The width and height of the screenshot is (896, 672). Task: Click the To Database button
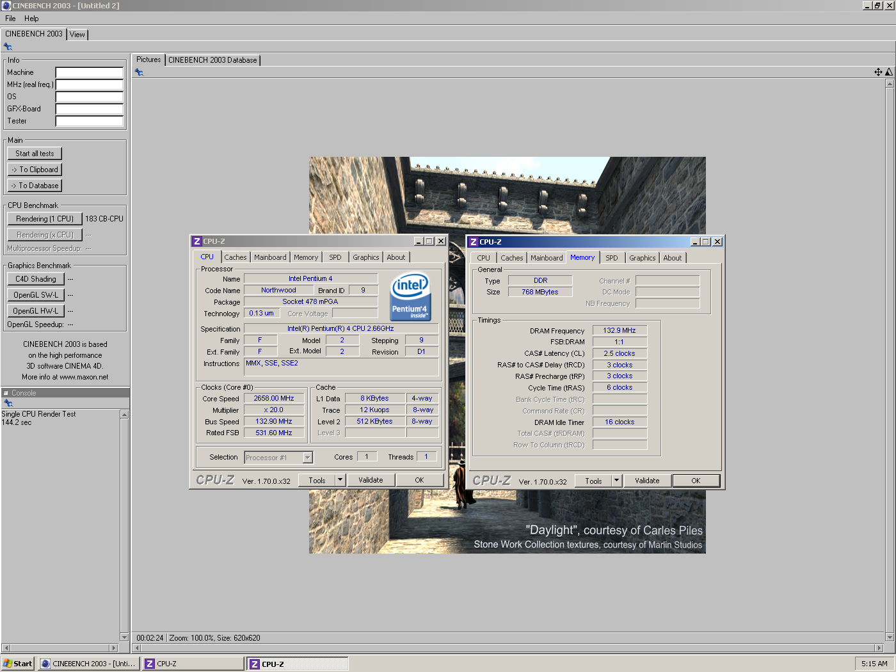[x=35, y=186]
